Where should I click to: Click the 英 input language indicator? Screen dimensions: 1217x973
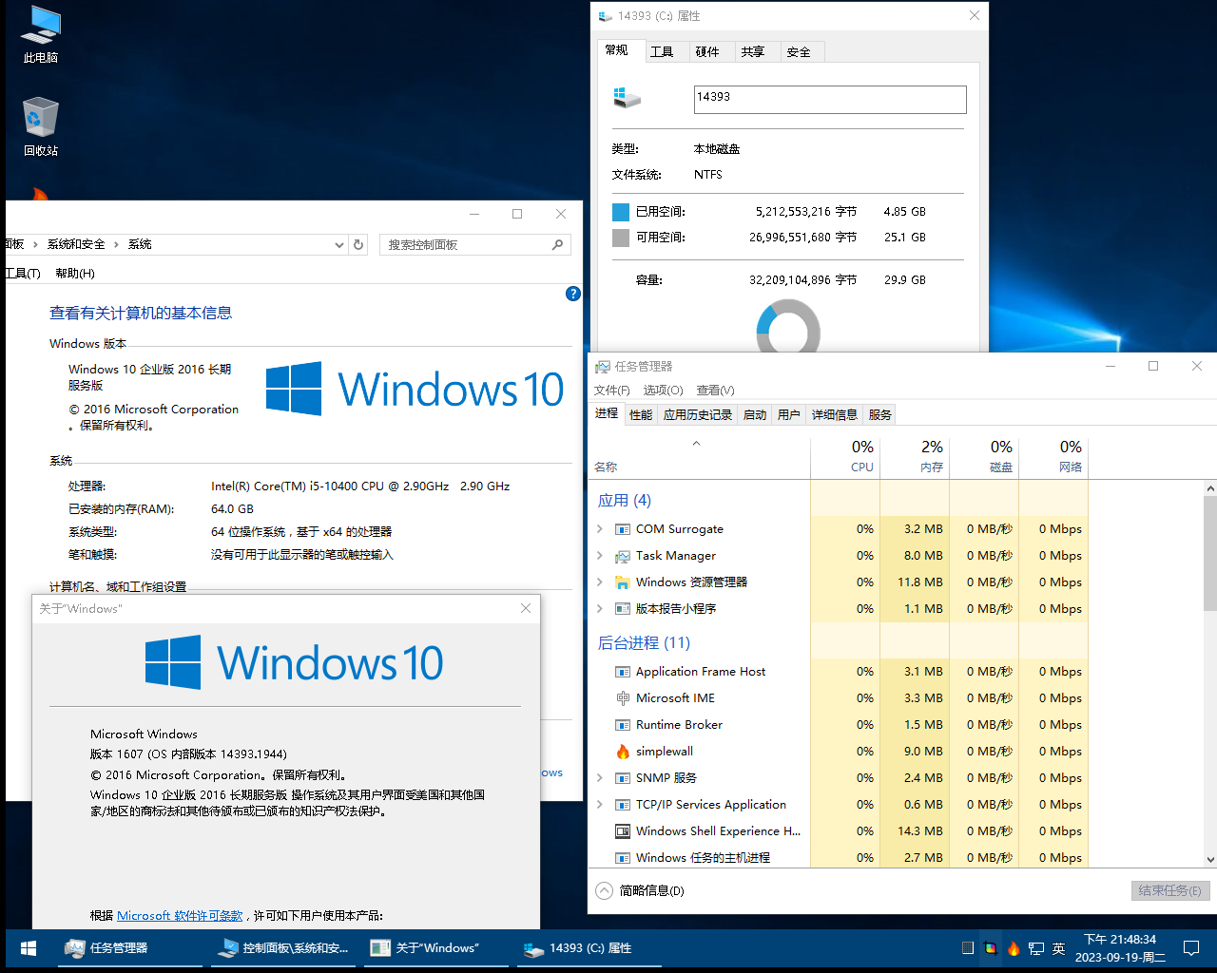pyautogui.click(x=1059, y=948)
